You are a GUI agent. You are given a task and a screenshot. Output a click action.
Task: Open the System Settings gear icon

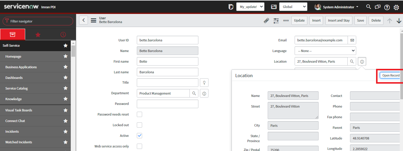[396, 7]
